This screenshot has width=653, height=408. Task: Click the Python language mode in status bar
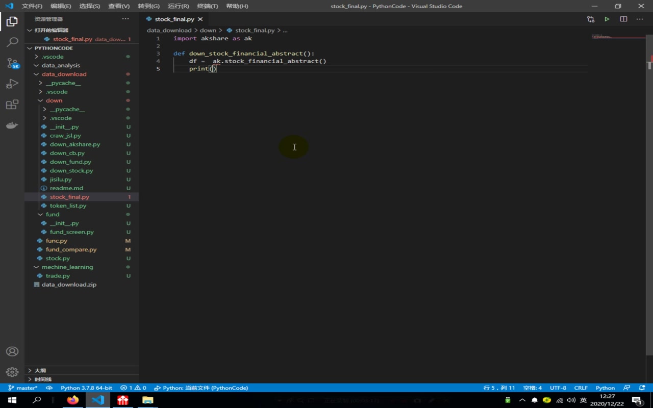[x=605, y=388]
